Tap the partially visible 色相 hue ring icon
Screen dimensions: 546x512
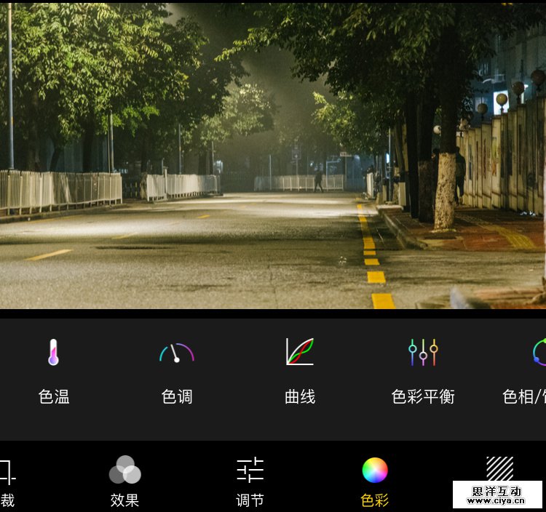(x=539, y=352)
